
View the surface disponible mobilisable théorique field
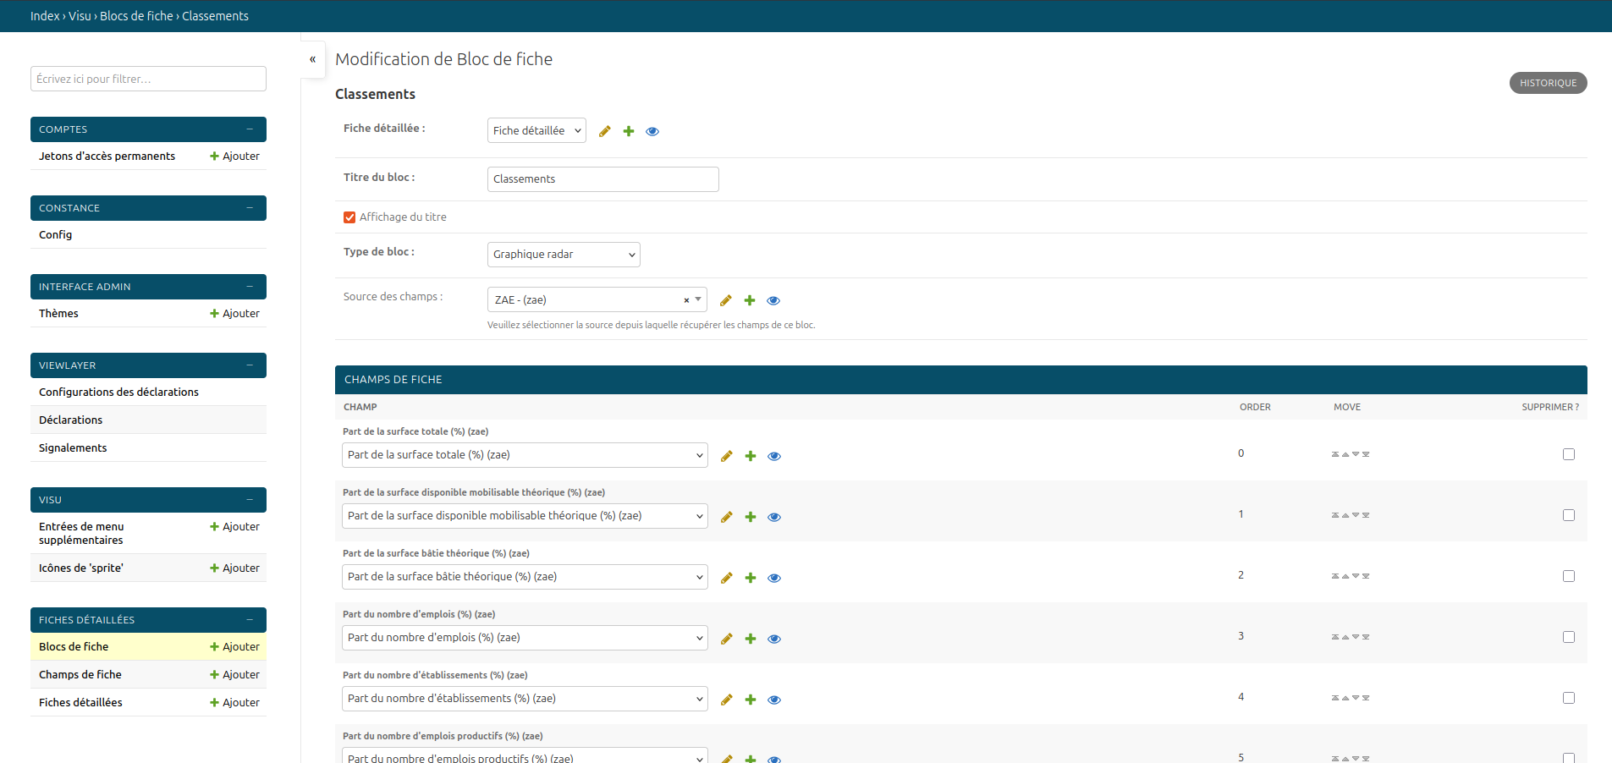[774, 517]
